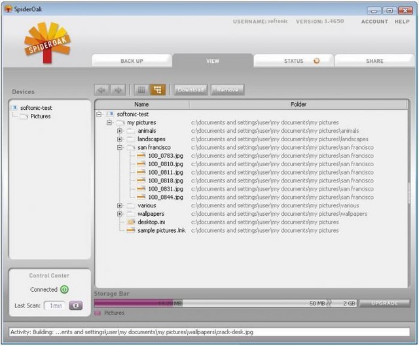Select Pictures under softonic-test in Devices
This screenshot has width=419, height=346.
pos(40,116)
